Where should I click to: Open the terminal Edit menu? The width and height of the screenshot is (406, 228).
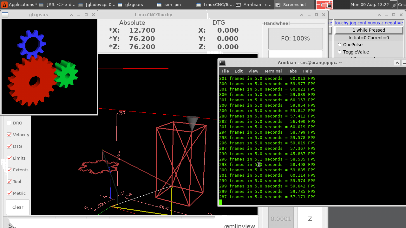click(x=239, y=71)
